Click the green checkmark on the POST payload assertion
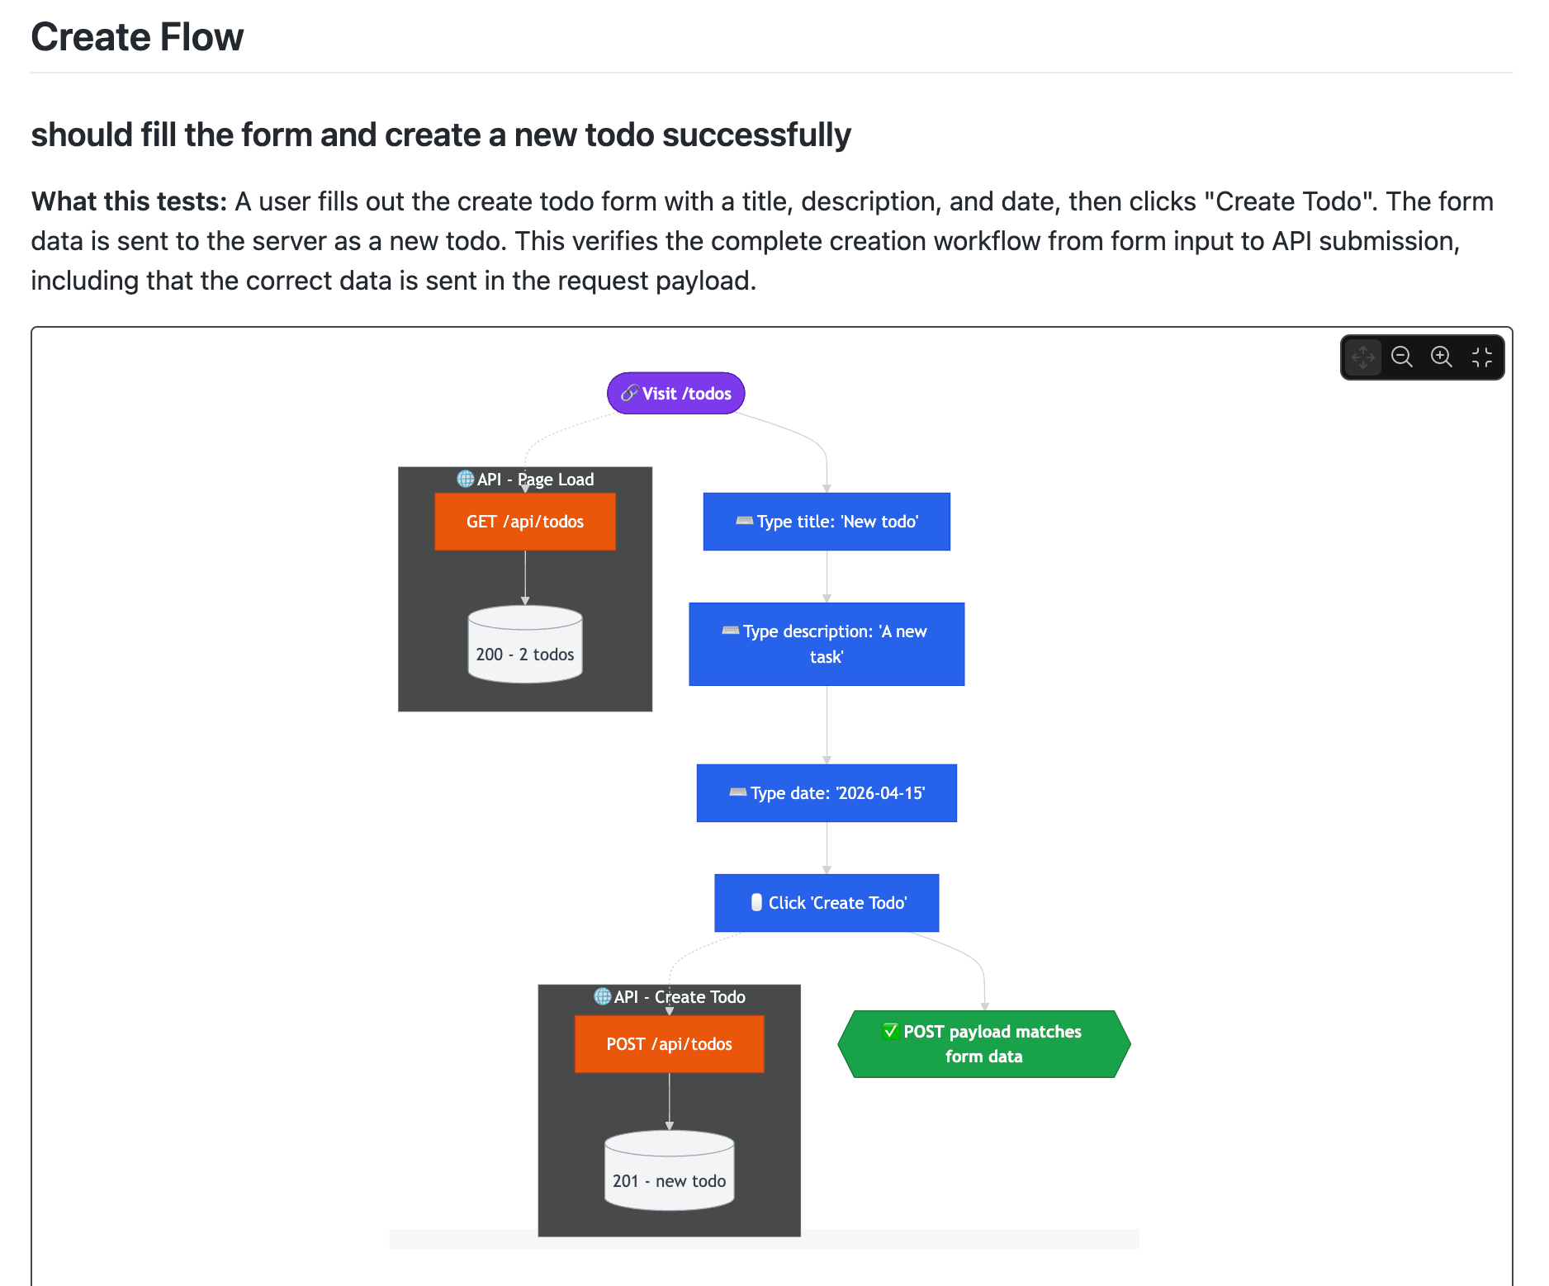Image resolution: width=1549 pixels, height=1286 pixels. coord(889,1031)
